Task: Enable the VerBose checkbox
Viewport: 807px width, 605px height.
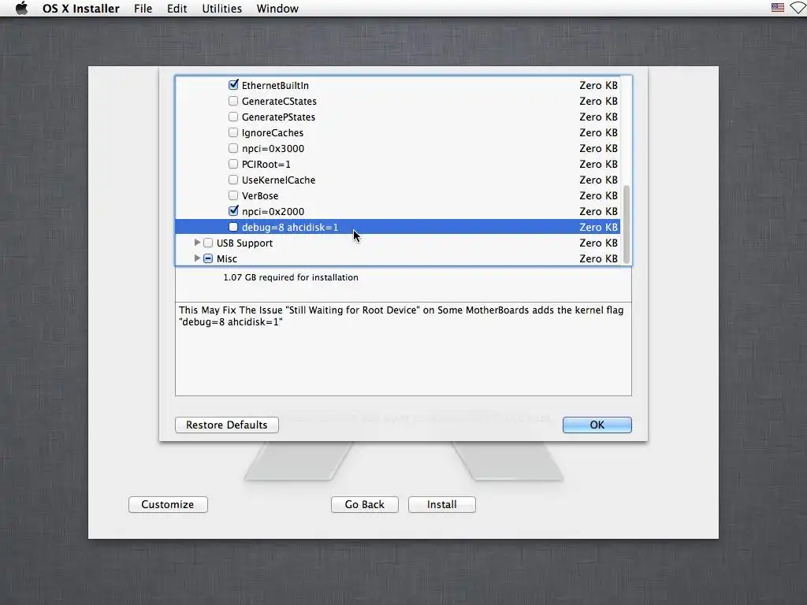Action: pos(233,195)
